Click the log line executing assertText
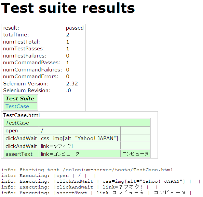203x197 pixels. click(96, 193)
